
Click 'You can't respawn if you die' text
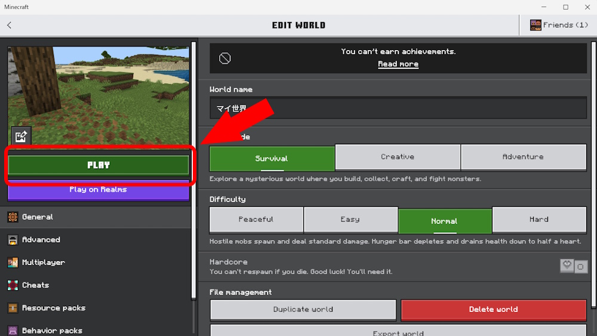point(301,272)
